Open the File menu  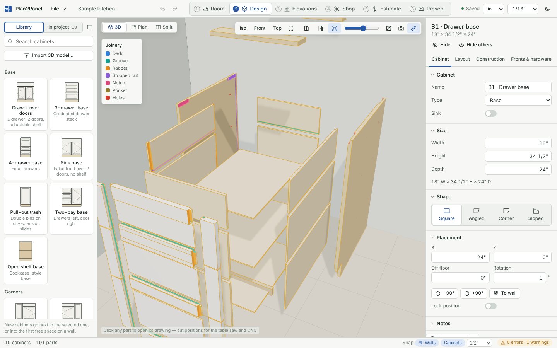click(58, 9)
